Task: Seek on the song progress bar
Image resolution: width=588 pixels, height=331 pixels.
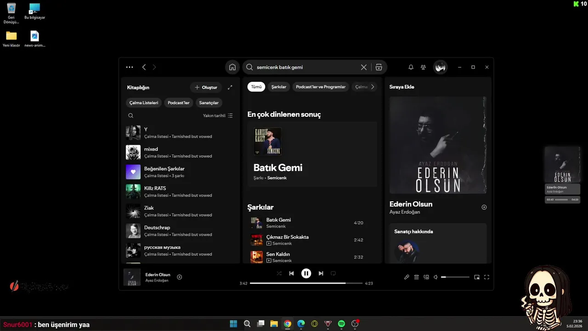Action: tap(306, 283)
